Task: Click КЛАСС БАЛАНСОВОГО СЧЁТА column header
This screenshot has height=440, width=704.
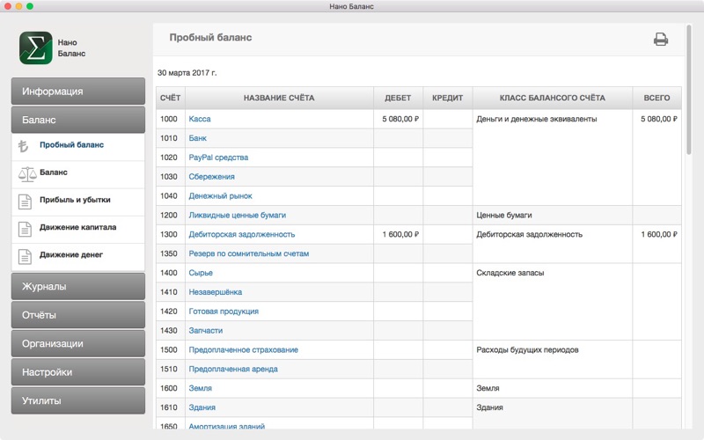Action: [x=553, y=98]
